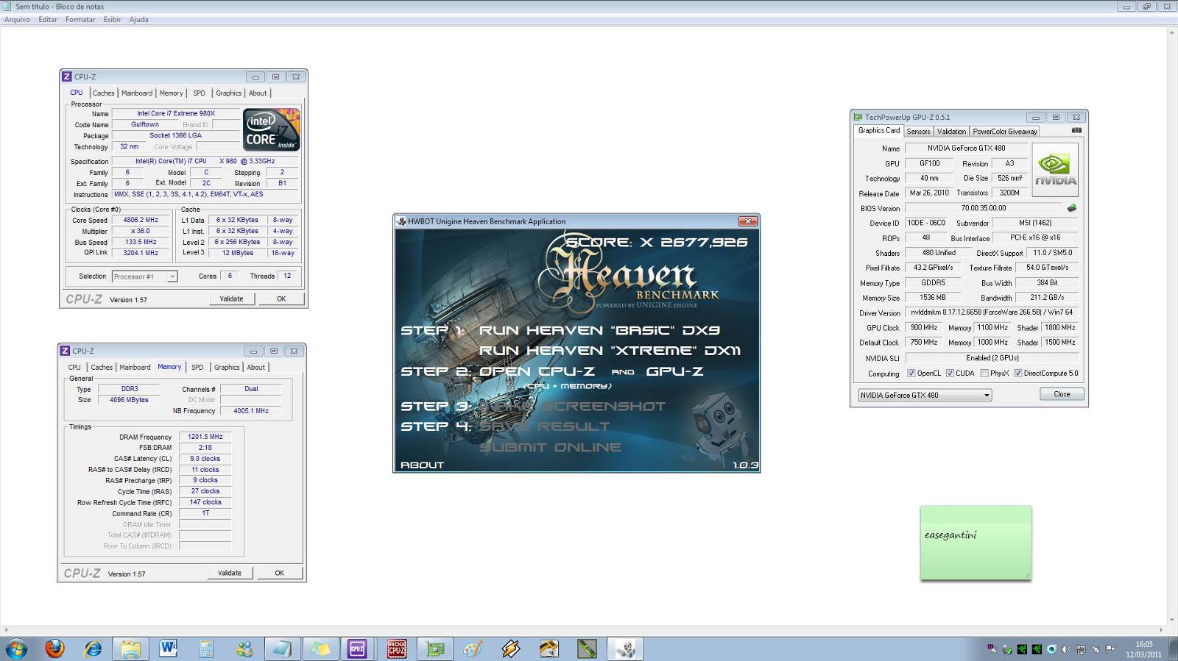Screen dimensions: 1178x661
Task: Open the Exibir menu
Action: pyautogui.click(x=112, y=20)
